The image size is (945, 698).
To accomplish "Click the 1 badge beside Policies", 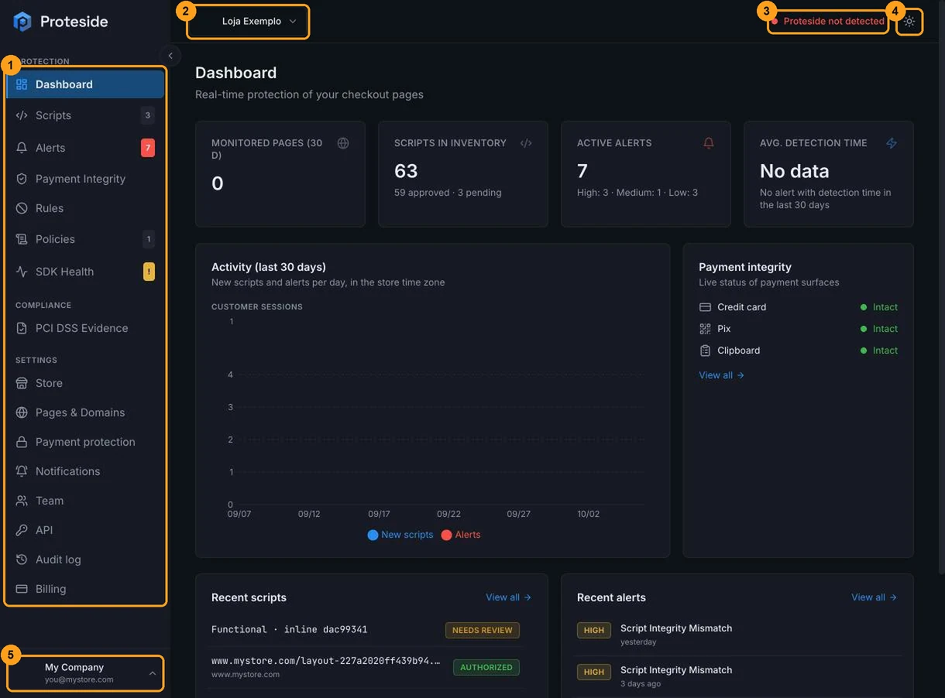I will [149, 239].
